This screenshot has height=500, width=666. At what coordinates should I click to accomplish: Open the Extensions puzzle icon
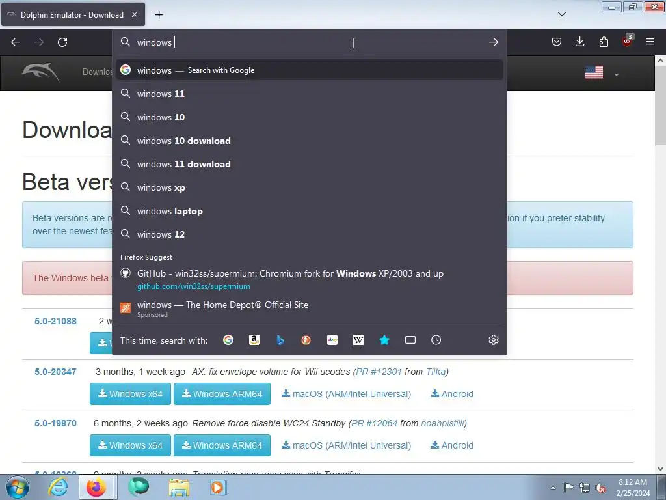[x=604, y=42]
